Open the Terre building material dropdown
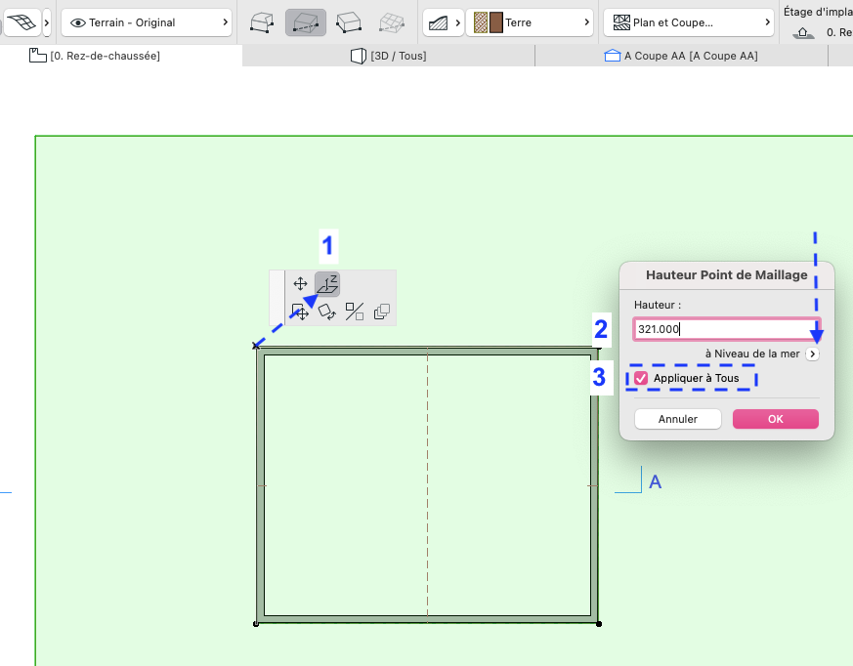The height and width of the screenshot is (666, 853). (x=530, y=22)
